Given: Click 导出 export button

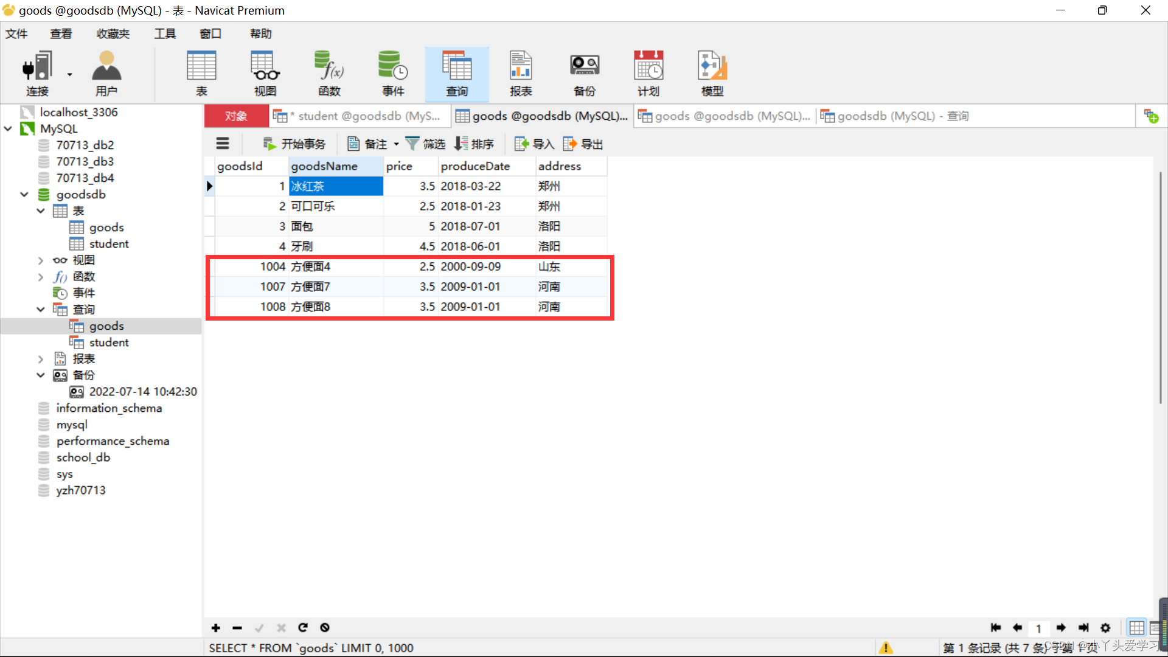Looking at the screenshot, I should click(x=583, y=144).
